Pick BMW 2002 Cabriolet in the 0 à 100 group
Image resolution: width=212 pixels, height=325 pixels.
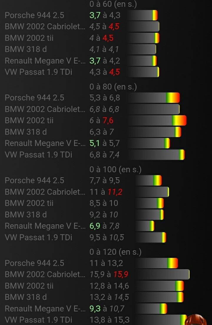pyautogui.click(x=45, y=192)
